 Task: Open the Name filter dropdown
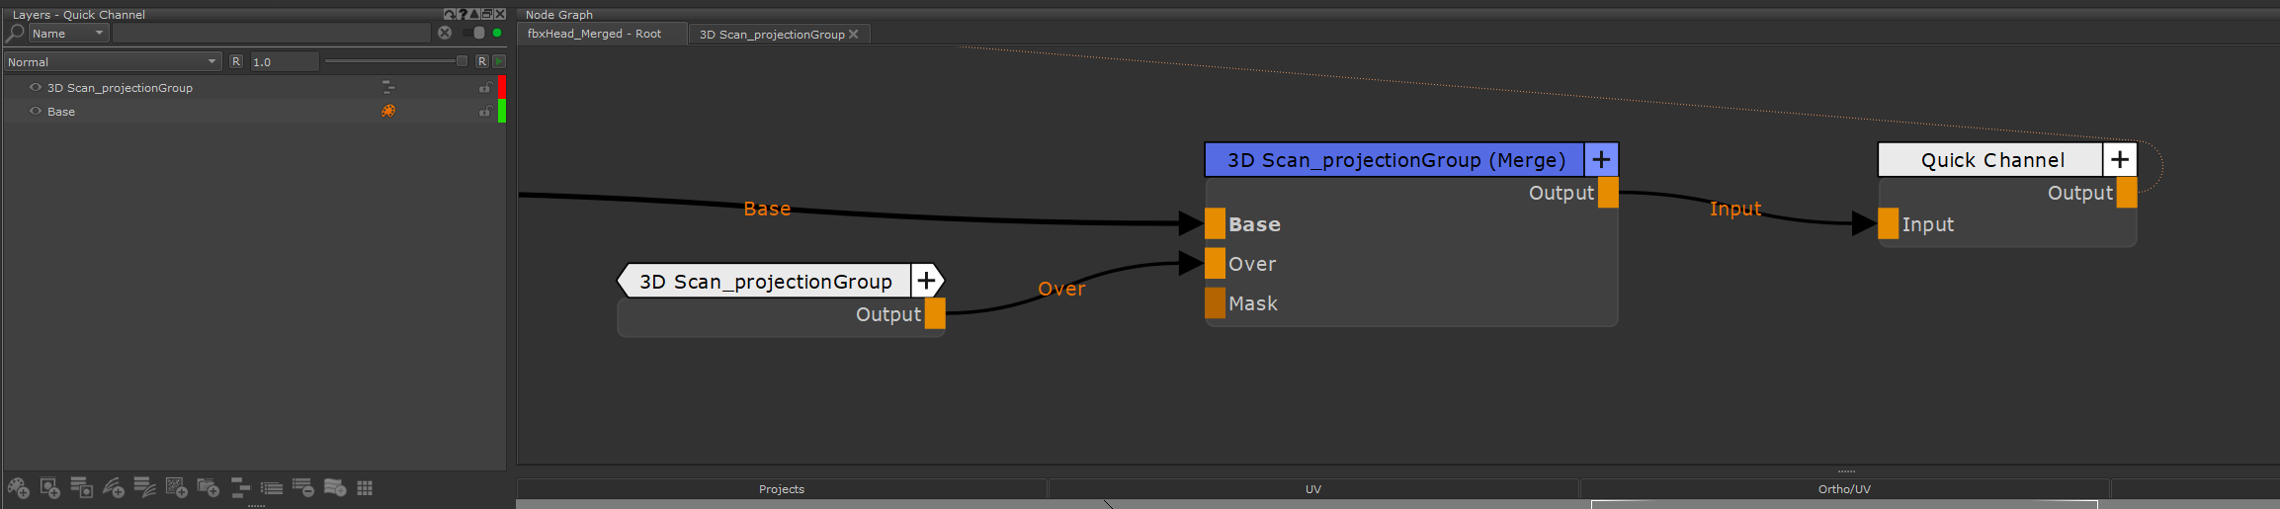tap(67, 34)
